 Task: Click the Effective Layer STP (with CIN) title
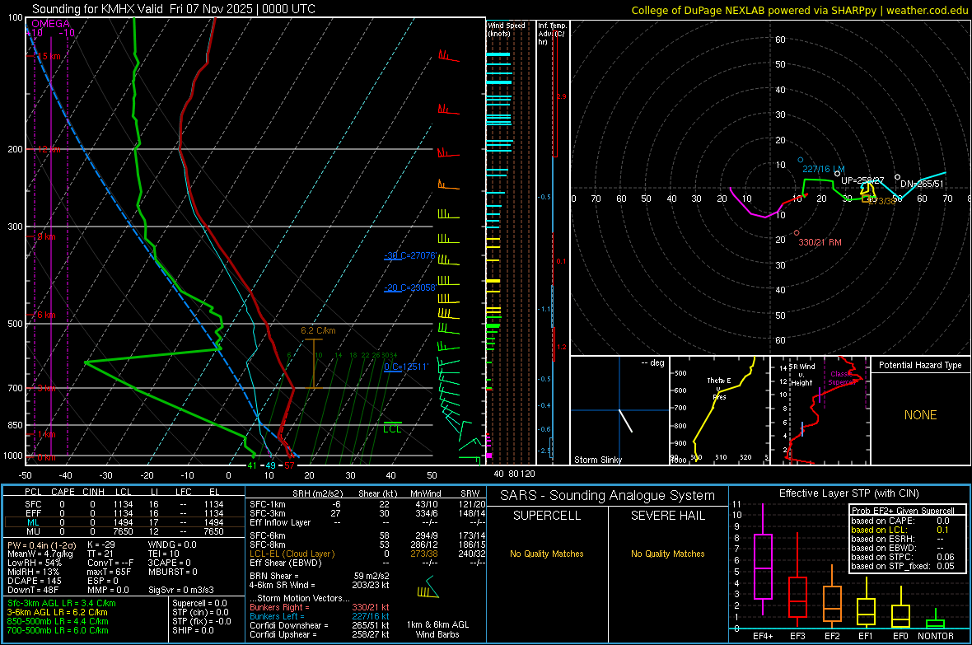[x=848, y=493]
